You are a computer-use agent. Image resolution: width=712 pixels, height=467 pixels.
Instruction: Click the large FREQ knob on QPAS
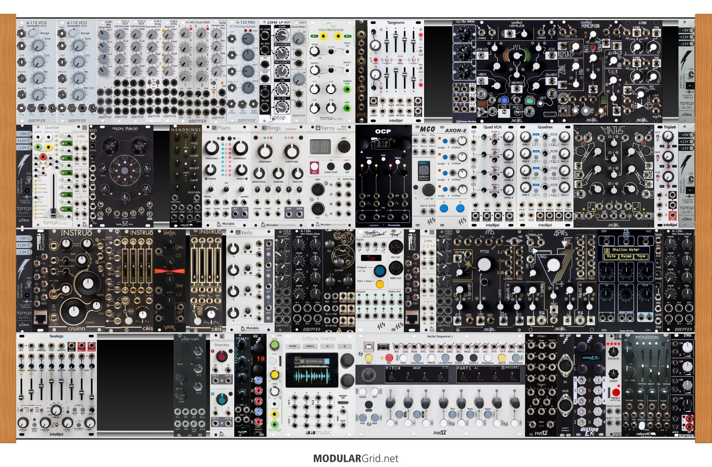[x=554, y=265]
